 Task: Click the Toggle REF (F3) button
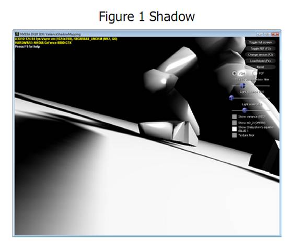pyautogui.click(x=260, y=49)
